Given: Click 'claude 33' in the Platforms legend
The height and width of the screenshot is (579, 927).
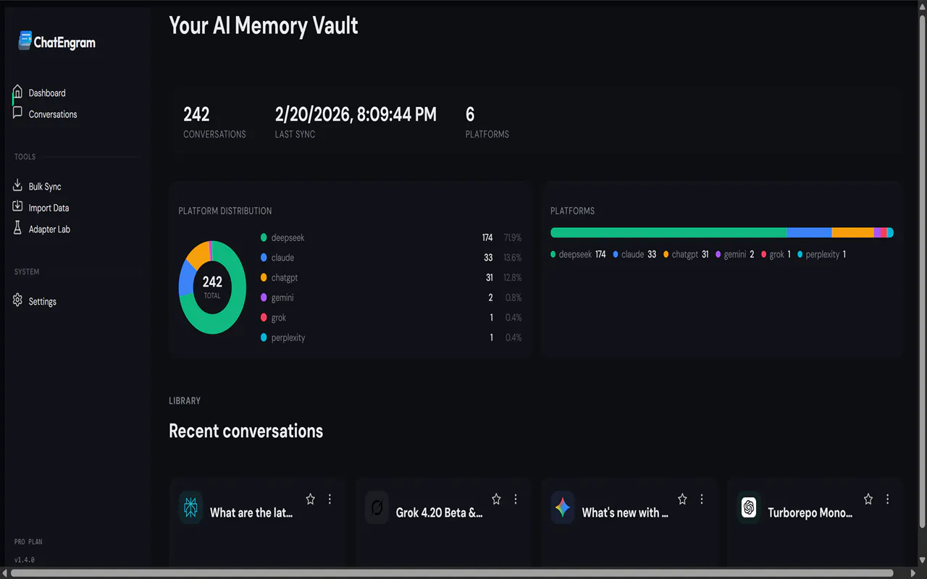Looking at the screenshot, I should [634, 254].
